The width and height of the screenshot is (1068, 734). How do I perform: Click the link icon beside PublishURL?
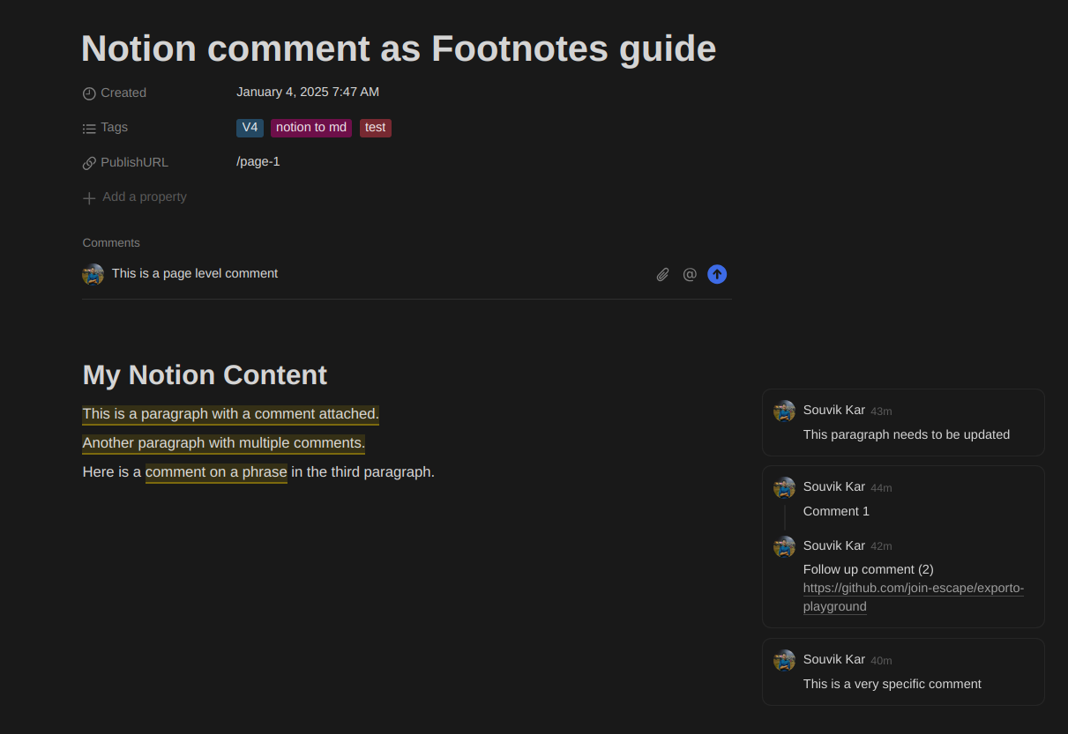89,163
